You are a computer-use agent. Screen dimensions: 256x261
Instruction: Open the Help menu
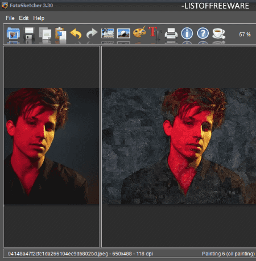click(39, 18)
